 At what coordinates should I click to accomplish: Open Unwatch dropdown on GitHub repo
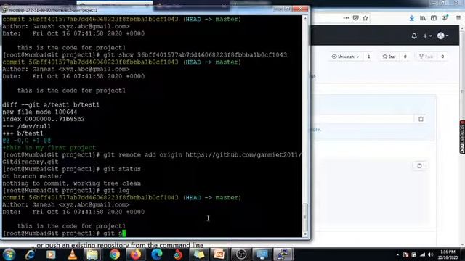point(345,57)
